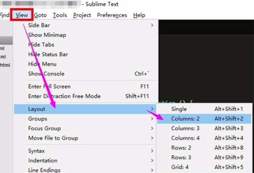Select Rows: 2 layout
The image size is (254, 173).
pos(204,148)
